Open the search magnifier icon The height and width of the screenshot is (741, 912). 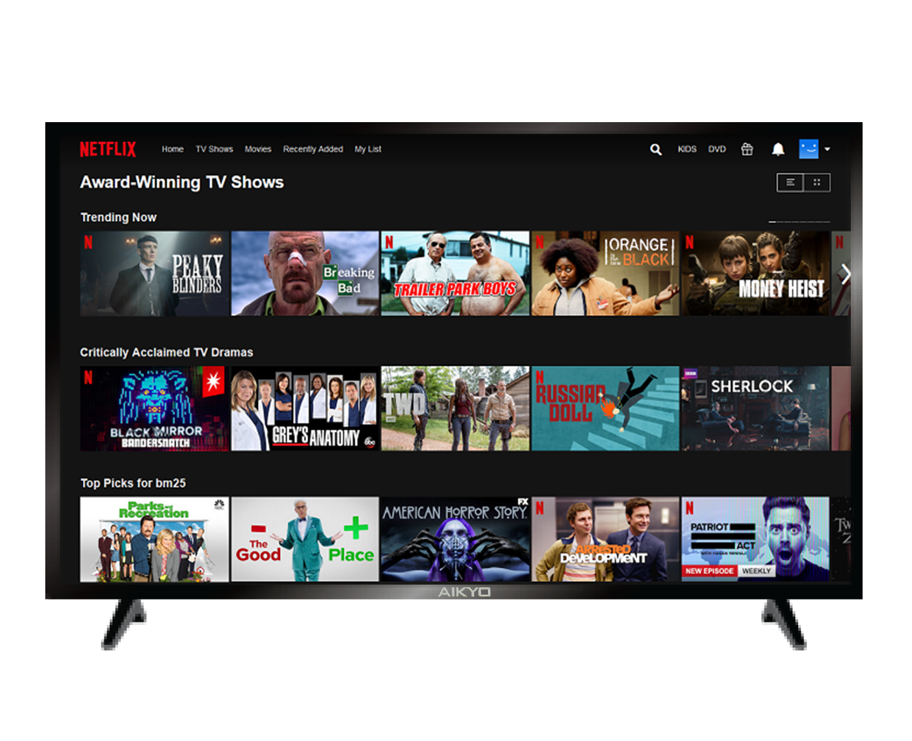pos(656,149)
